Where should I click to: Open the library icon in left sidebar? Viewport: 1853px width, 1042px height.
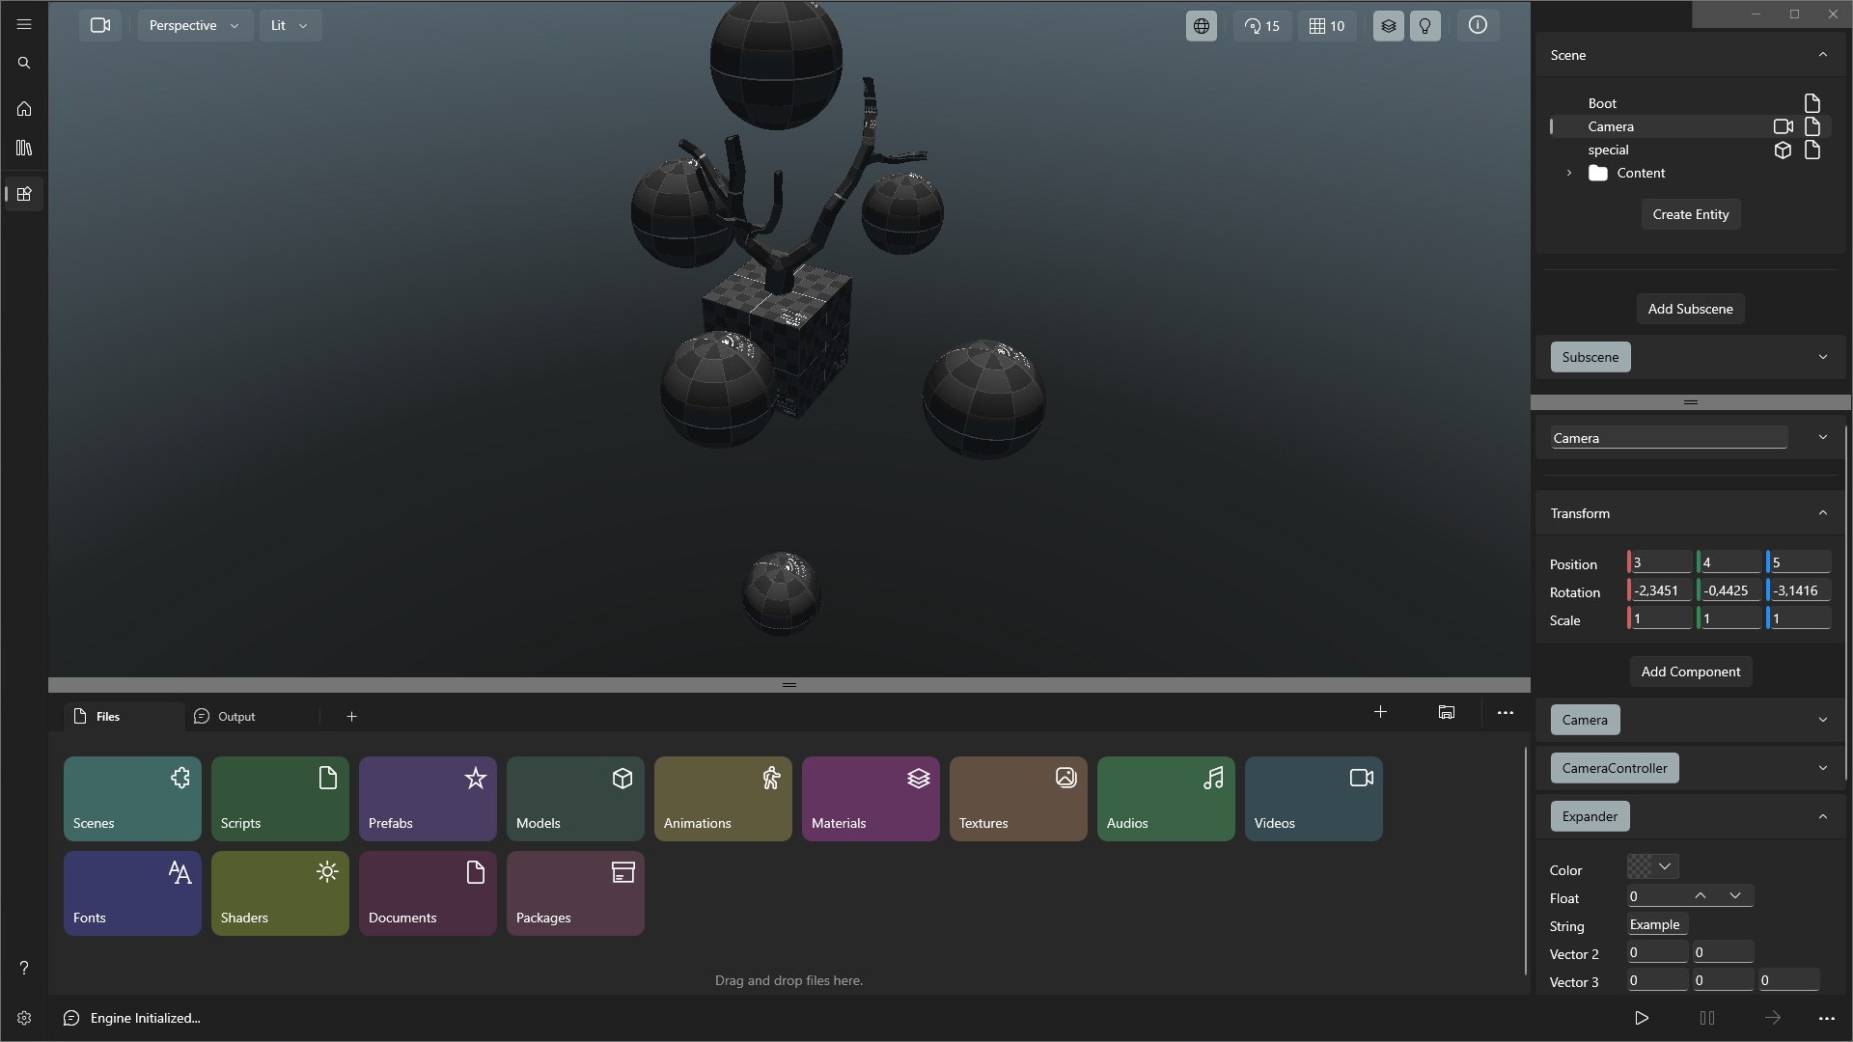24,148
